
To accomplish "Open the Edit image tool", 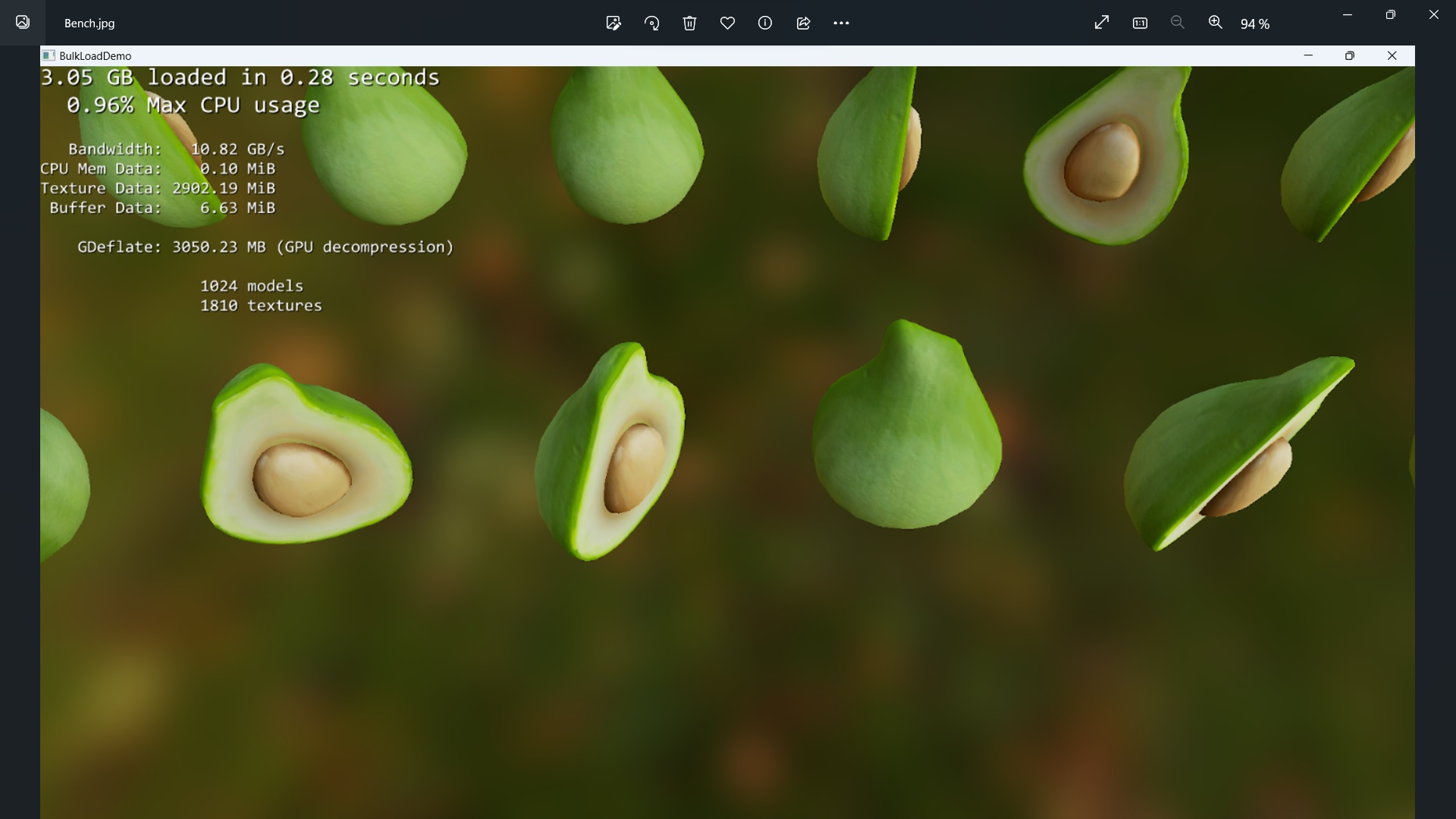I will [613, 23].
